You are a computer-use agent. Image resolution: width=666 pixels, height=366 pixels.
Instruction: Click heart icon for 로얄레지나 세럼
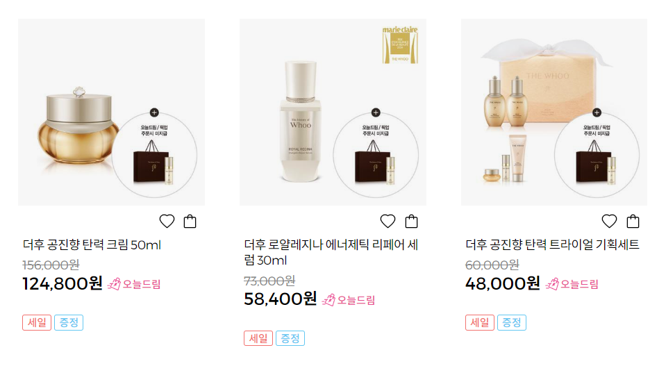click(x=388, y=222)
